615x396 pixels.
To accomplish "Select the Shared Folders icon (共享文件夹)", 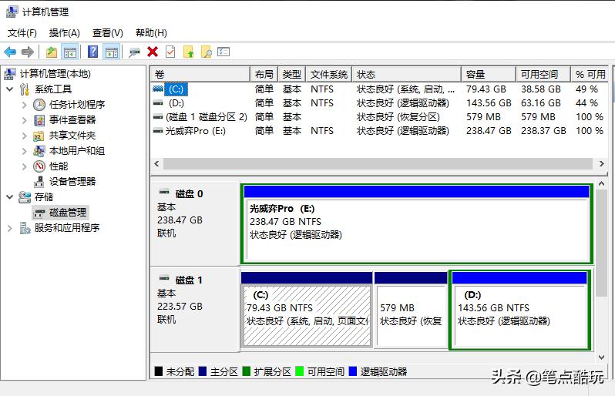I will (39, 136).
